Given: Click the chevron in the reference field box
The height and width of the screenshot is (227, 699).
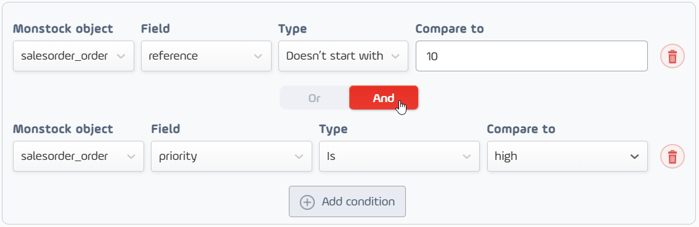Looking at the screenshot, I should point(257,56).
